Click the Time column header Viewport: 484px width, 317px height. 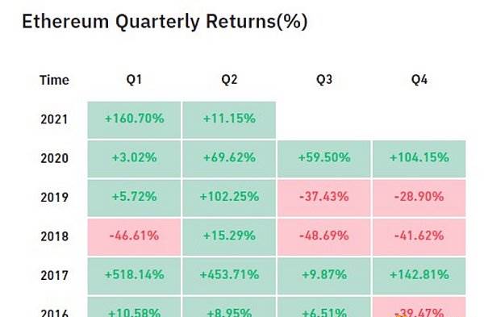[54, 80]
